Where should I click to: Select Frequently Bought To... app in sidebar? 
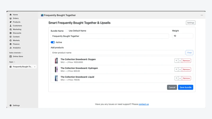coord(23,67)
